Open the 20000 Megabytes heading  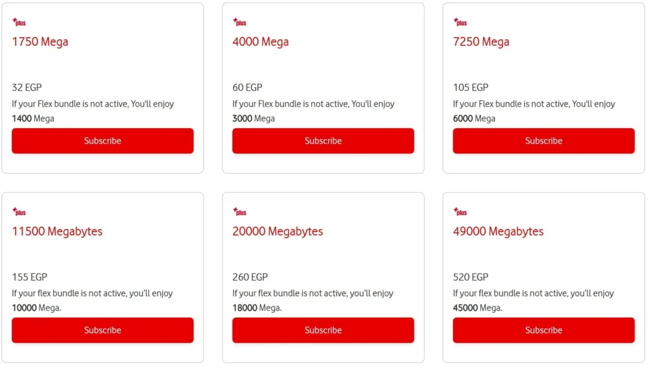pyautogui.click(x=278, y=232)
